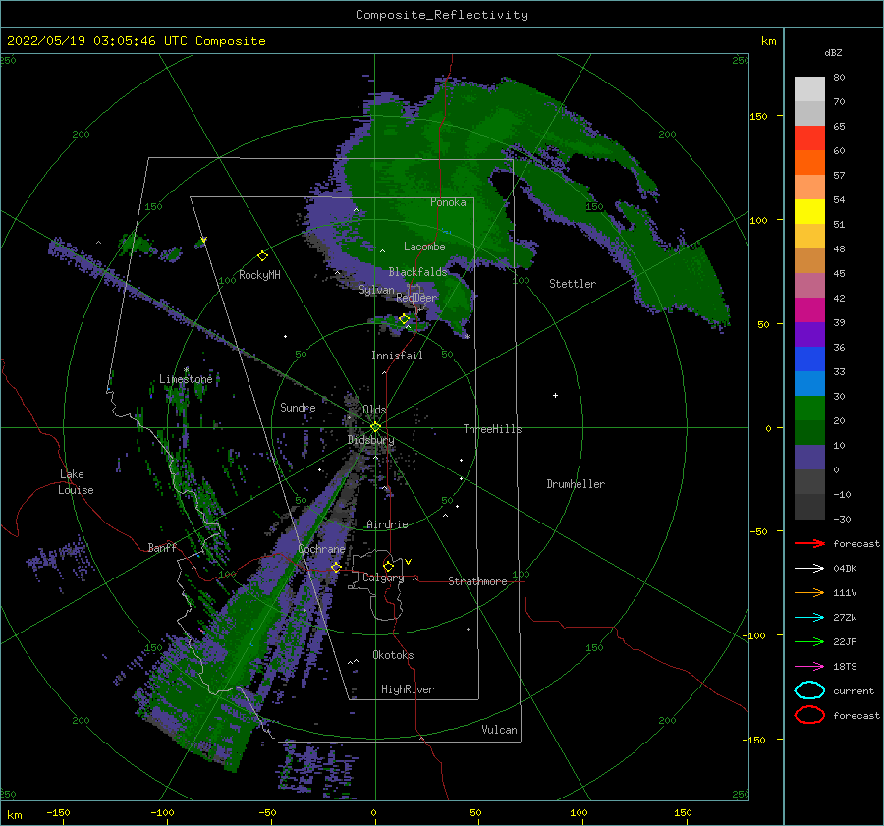
Task: Click the Composite_Reflectivity title
Action: point(441,15)
